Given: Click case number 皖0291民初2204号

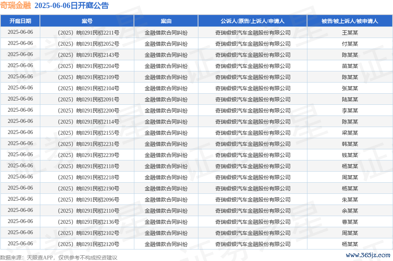Looking at the screenshot, I should coord(89,66).
